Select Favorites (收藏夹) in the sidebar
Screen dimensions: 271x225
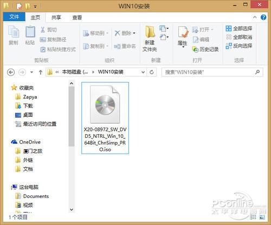click(x=22, y=88)
